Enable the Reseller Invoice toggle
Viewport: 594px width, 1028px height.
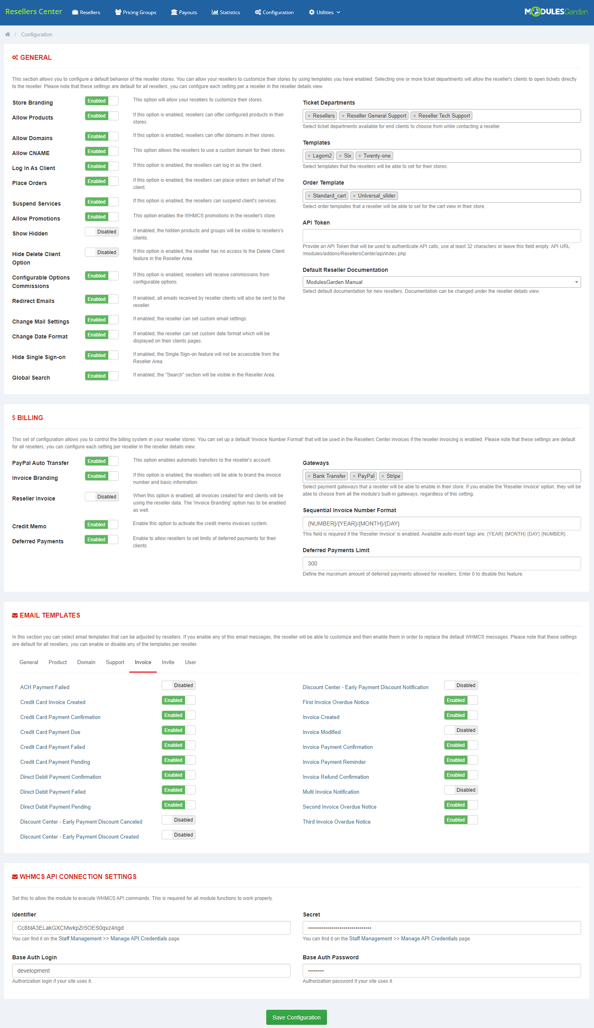(101, 497)
